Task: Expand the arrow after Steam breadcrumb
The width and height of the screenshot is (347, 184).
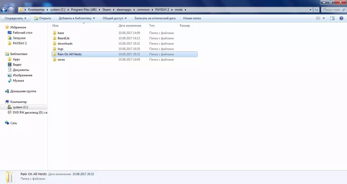Action: pyautogui.click(x=113, y=10)
